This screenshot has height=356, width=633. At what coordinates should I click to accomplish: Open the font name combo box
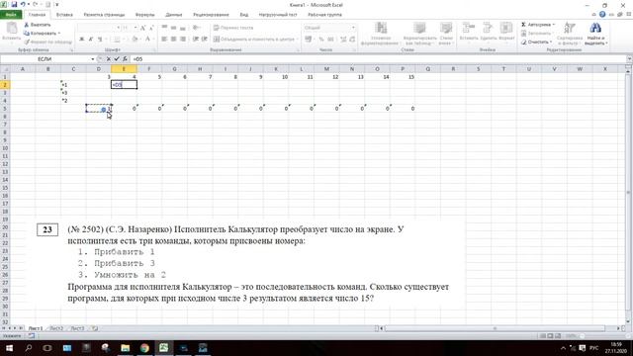[99, 28]
